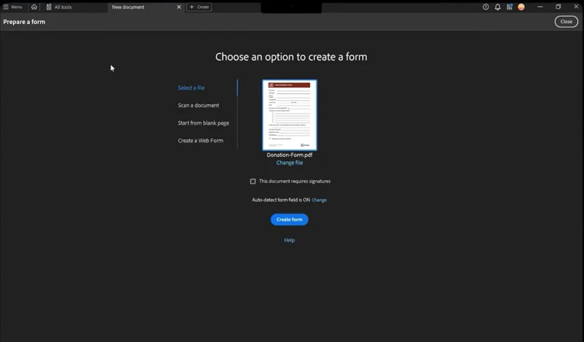Click the Create plus button
This screenshot has height=342, width=584.
[x=199, y=7]
